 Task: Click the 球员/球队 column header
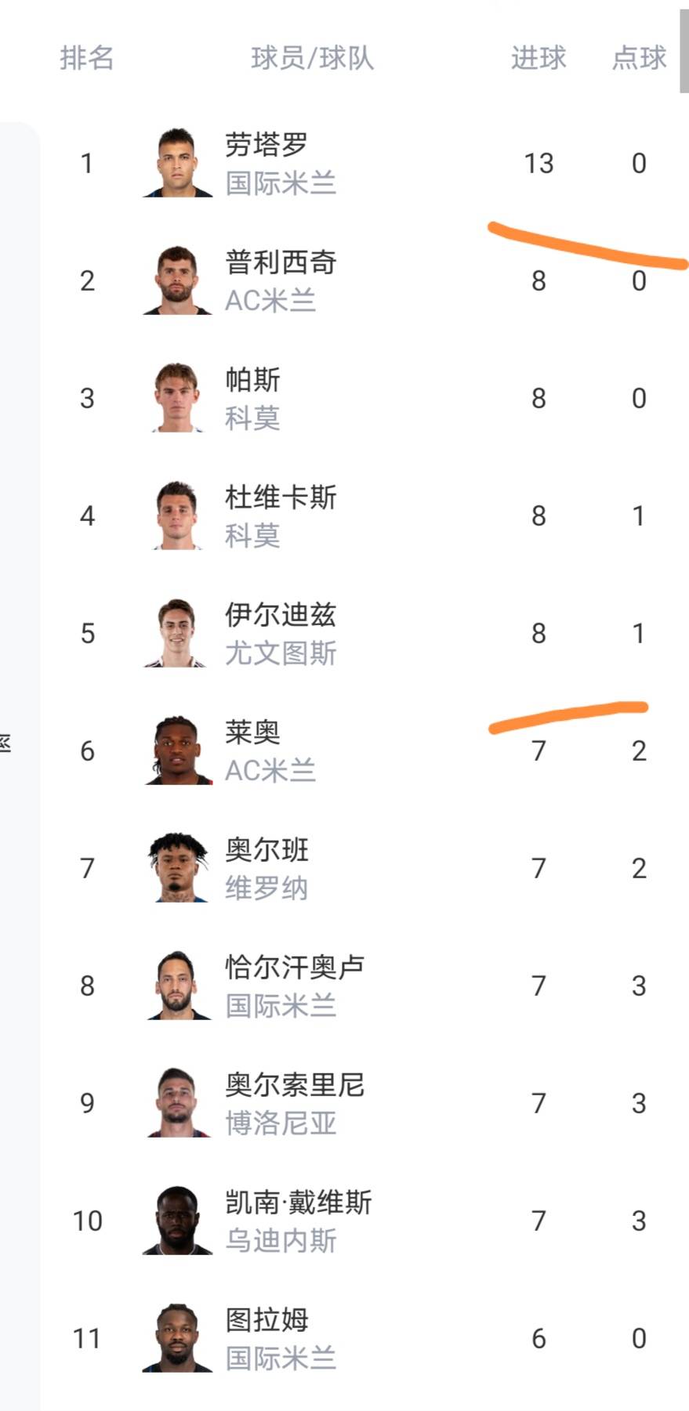pos(312,58)
